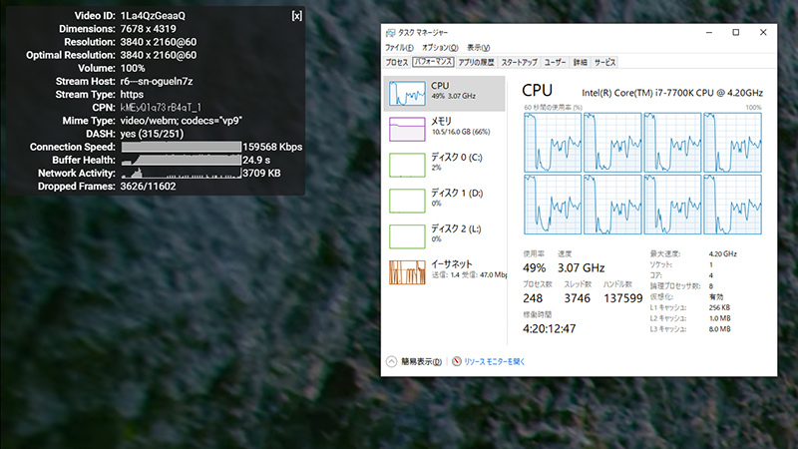Open the オプション(O) menu

(440, 47)
